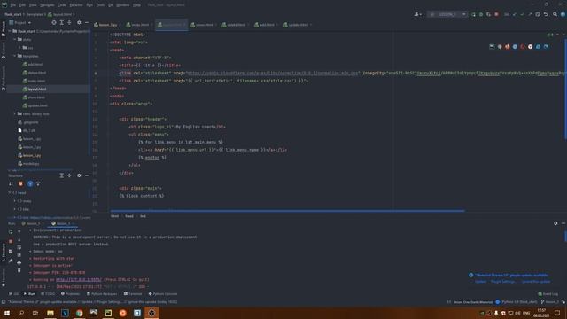Open the Tools menu
This screenshot has width=567, height=319.
point(100,5)
